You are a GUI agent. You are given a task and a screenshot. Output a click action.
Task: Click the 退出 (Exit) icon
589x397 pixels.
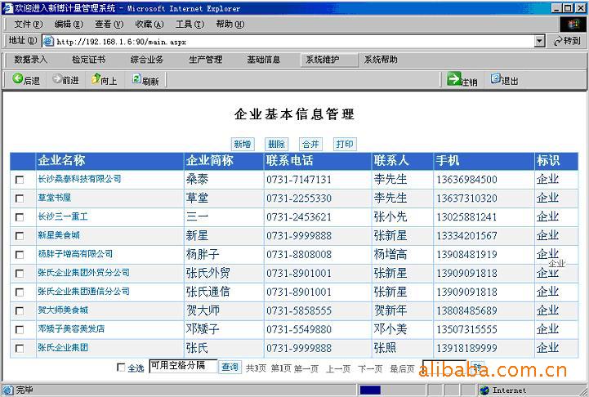[496, 79]
